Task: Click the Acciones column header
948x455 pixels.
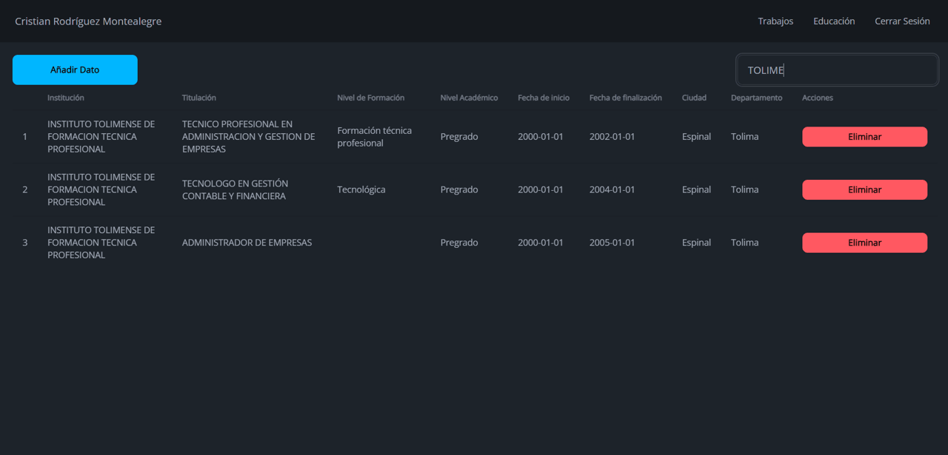Action: [818, 98]
